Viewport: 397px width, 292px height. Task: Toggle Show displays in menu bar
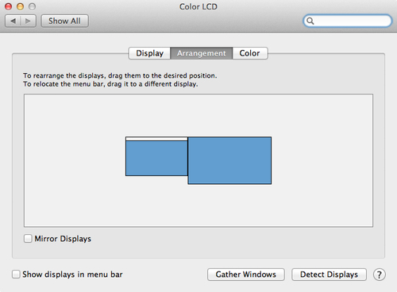[16, 275]
